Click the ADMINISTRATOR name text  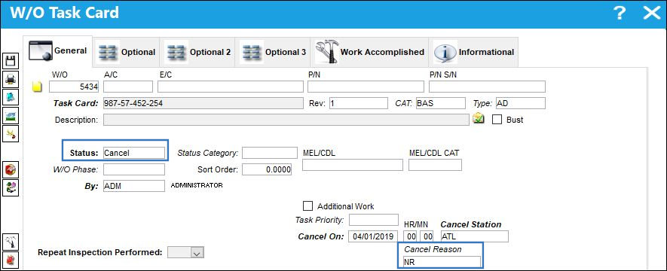click(x=197, y=186)
